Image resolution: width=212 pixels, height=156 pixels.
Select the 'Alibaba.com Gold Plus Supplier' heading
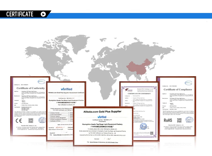point(102,112)
